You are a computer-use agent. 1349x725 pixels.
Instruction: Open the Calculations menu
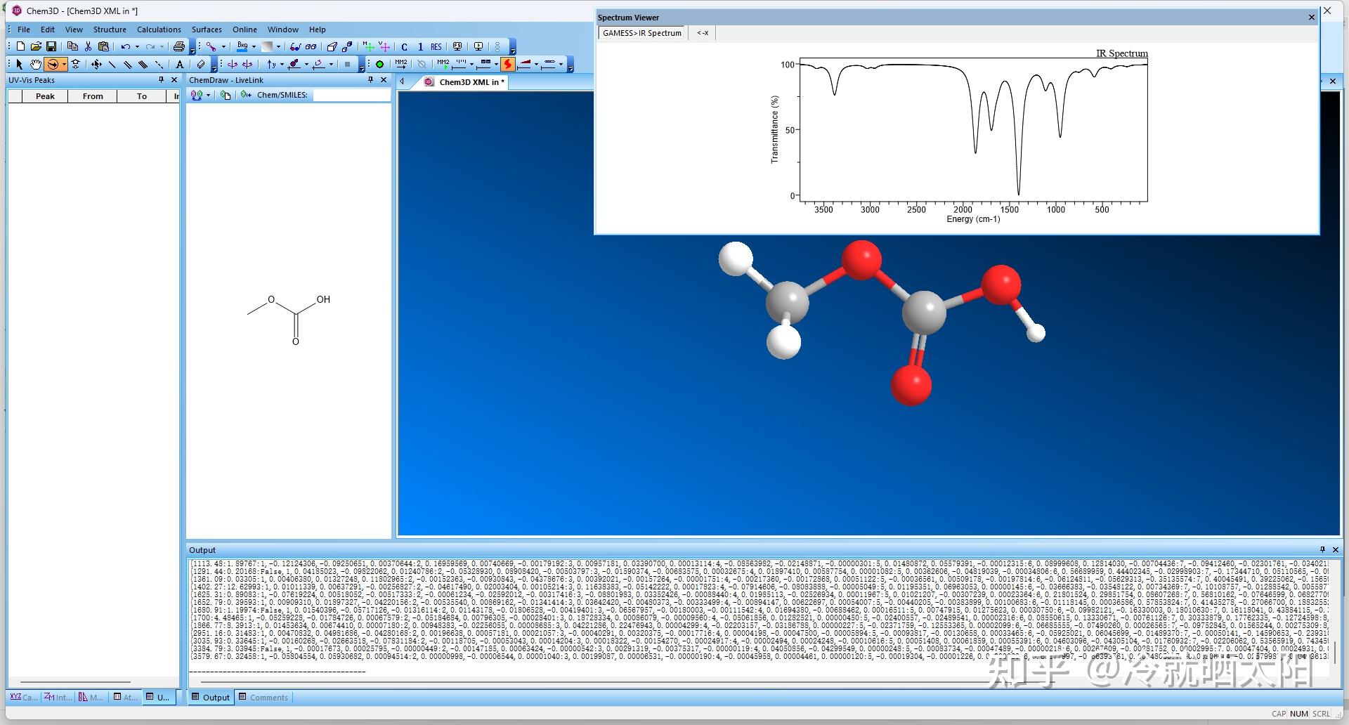(159, 30)
